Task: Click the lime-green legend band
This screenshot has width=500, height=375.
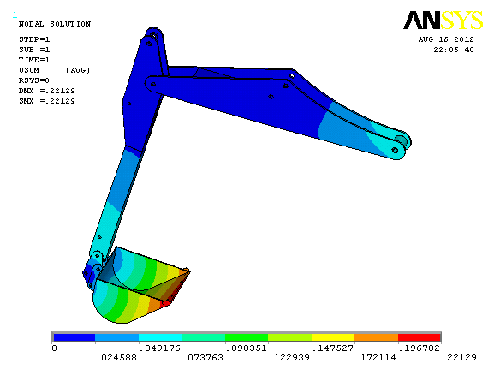Action: click(290, 337)
